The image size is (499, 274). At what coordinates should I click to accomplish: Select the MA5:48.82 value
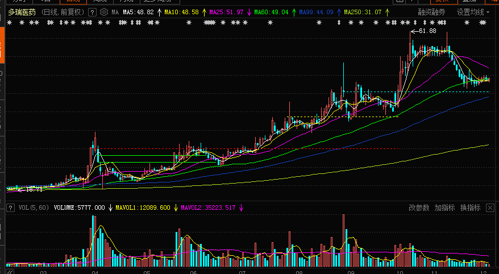pyautogui.click(x=138, y=13)
